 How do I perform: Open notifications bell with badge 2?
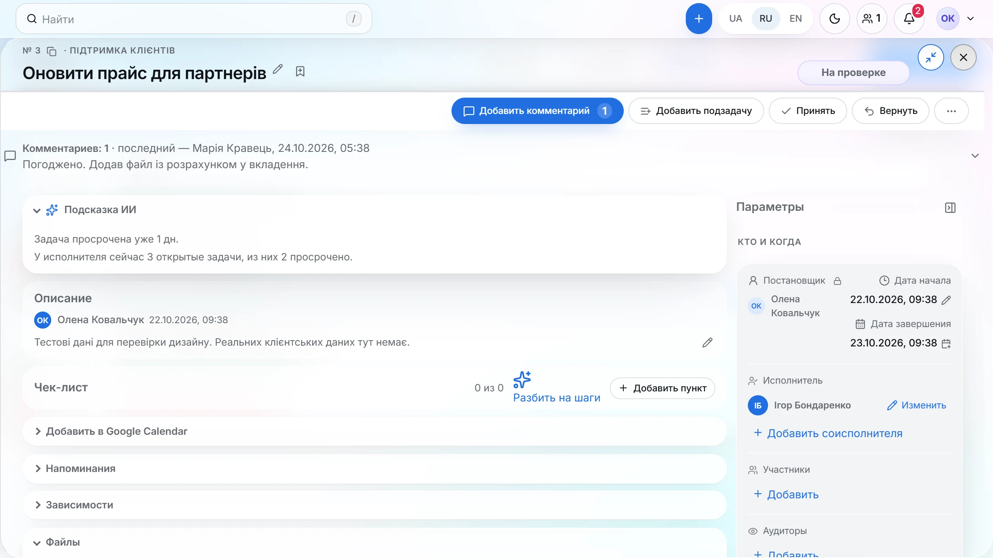pos(909,19)
